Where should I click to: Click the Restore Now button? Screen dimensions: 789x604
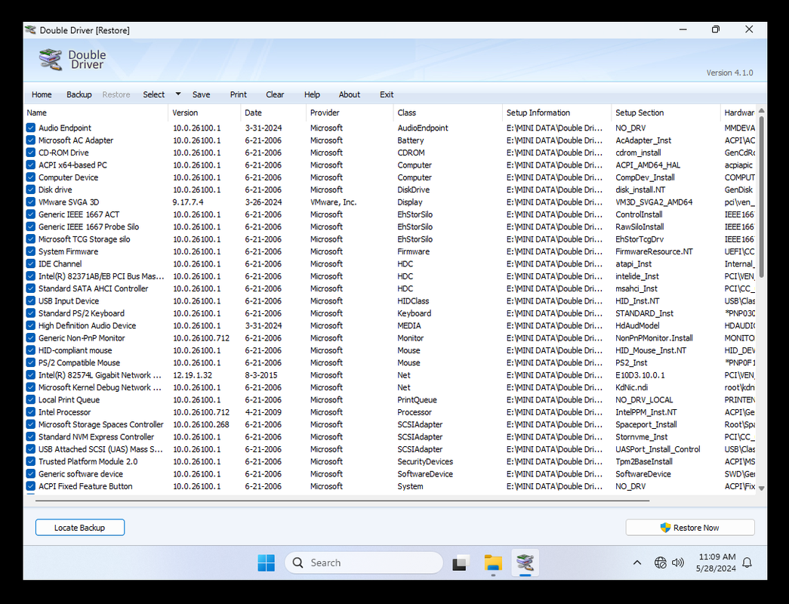(690, 528)
